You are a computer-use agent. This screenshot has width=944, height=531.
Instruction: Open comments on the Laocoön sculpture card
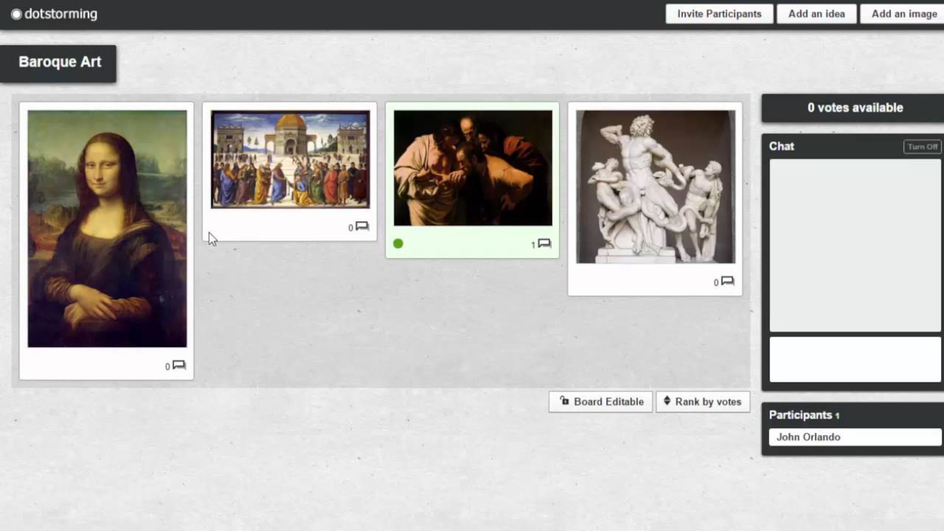tap(727, 281)
